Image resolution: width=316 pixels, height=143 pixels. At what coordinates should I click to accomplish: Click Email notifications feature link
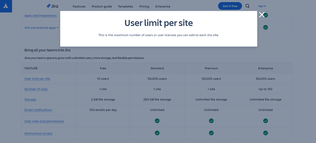point(38,110)
